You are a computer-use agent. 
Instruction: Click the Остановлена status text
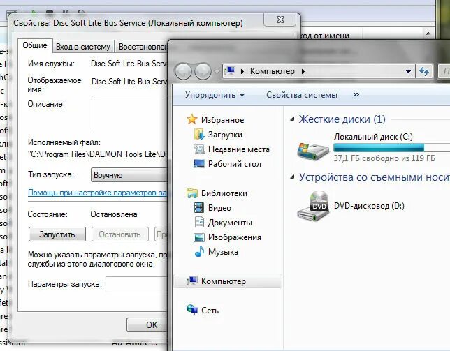pos(114,214)
